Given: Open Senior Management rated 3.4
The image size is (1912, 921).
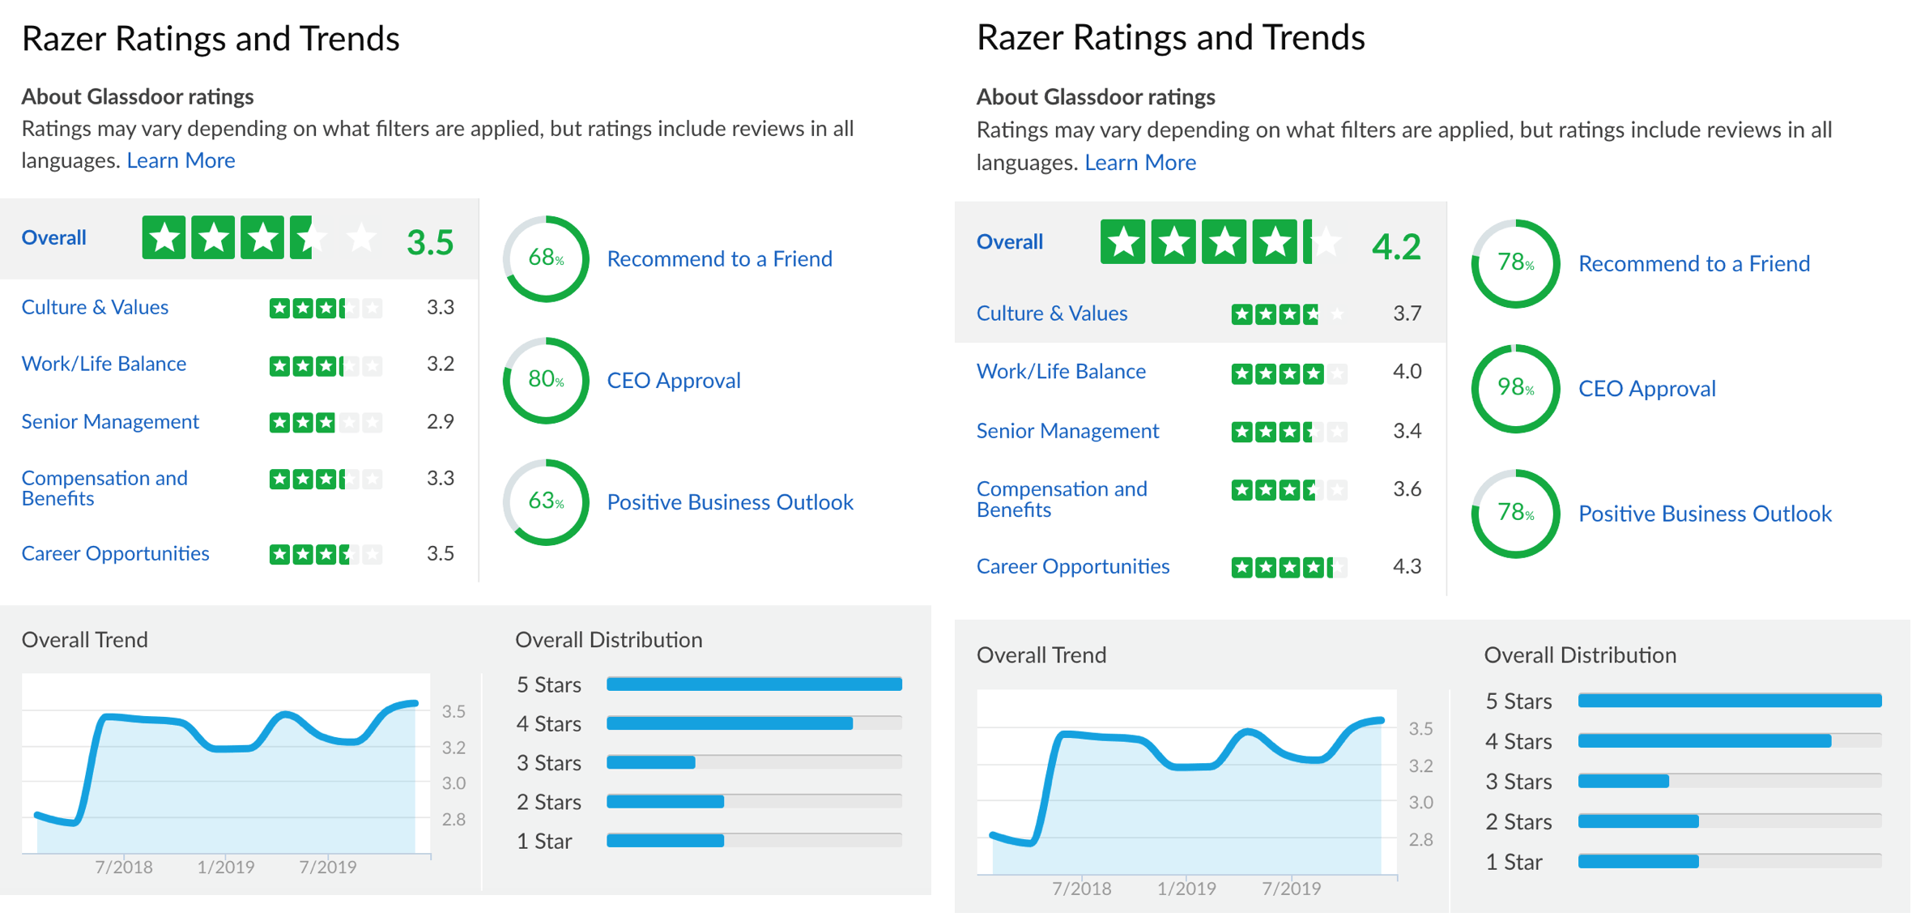Looking at the screenshot, I should [x=1067, y=431].
